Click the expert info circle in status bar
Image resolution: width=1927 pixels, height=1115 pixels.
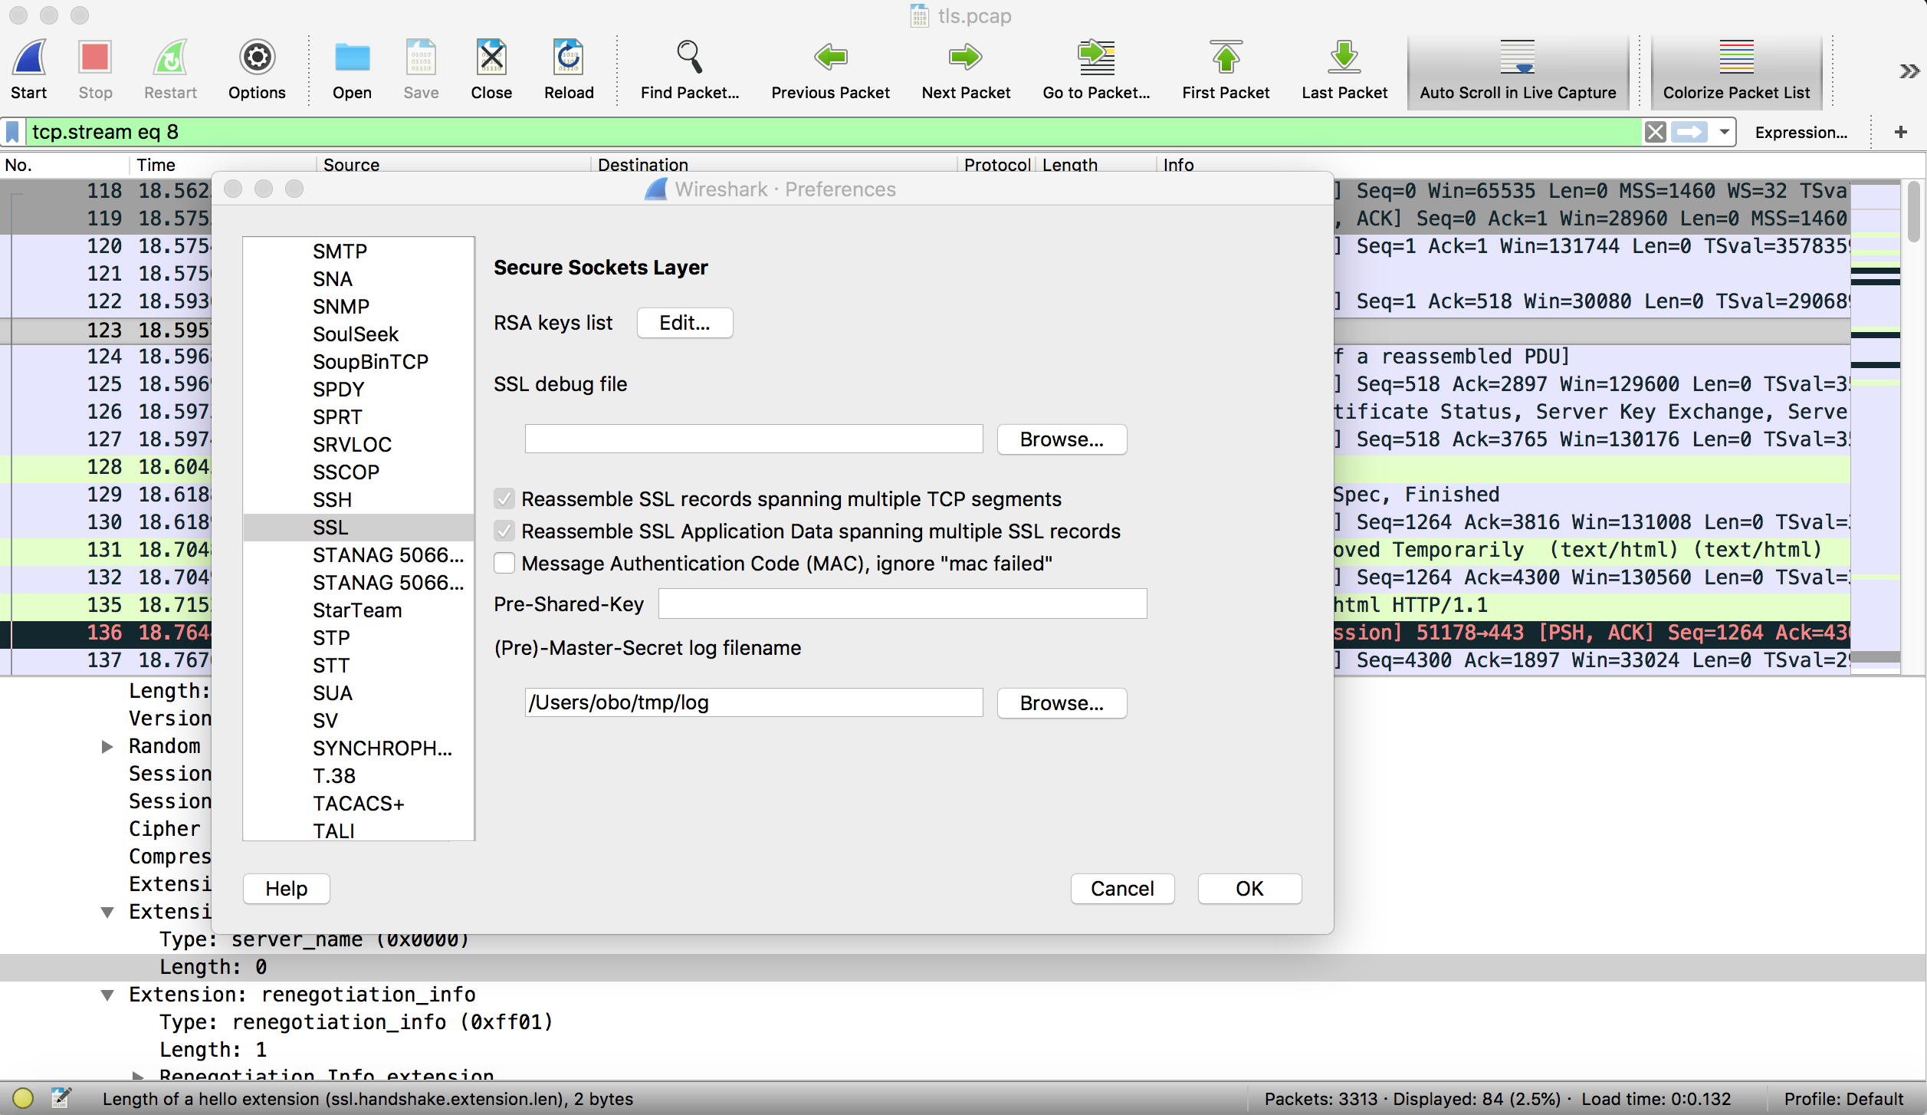[x=23, y=1098]
